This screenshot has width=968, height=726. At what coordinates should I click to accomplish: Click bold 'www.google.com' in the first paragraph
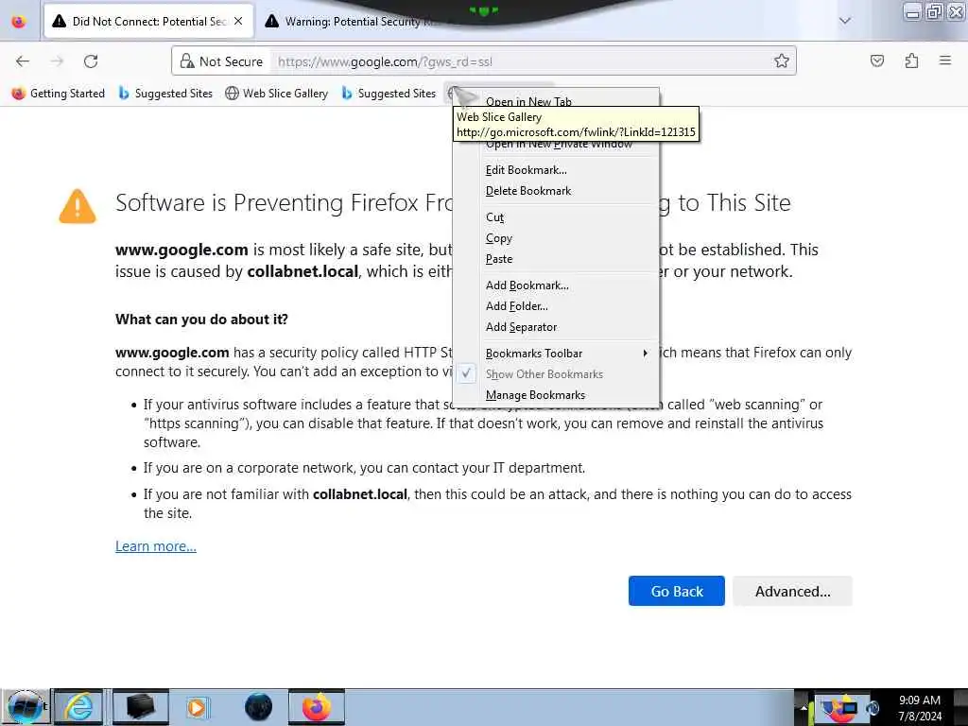181,250
